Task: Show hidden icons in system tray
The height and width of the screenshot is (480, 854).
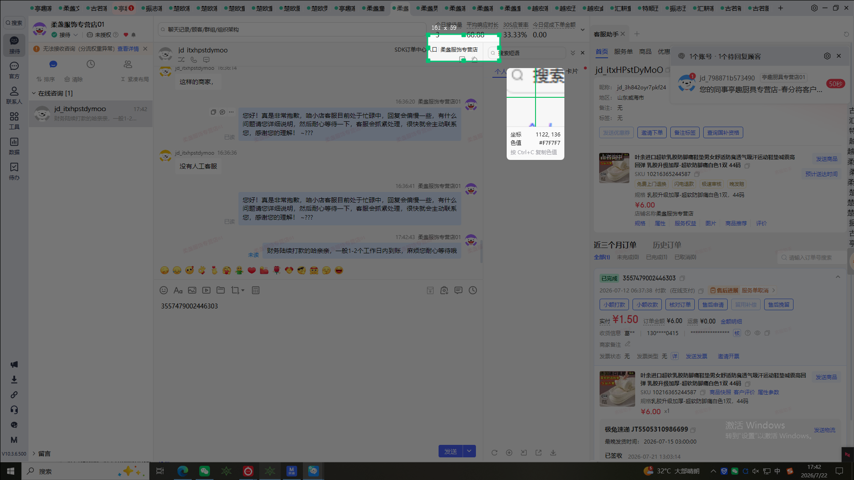Action: point(713,471)
